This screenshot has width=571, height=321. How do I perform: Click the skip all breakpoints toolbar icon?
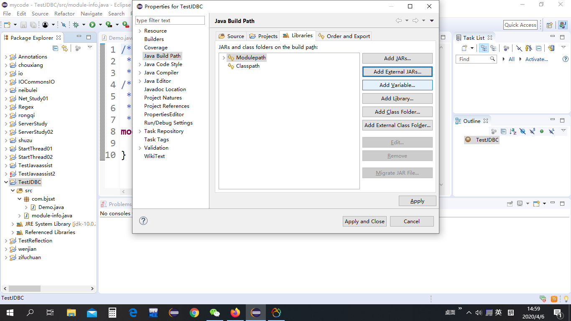coord(64,25)
